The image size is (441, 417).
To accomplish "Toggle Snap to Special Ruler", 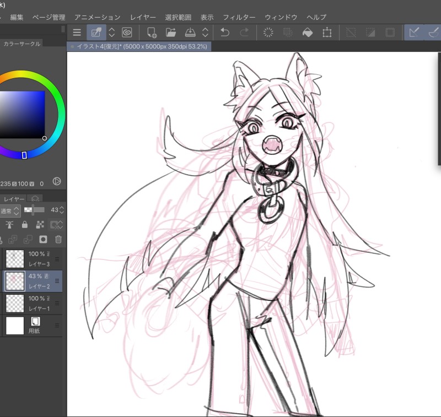I will [x=434, y=33].
